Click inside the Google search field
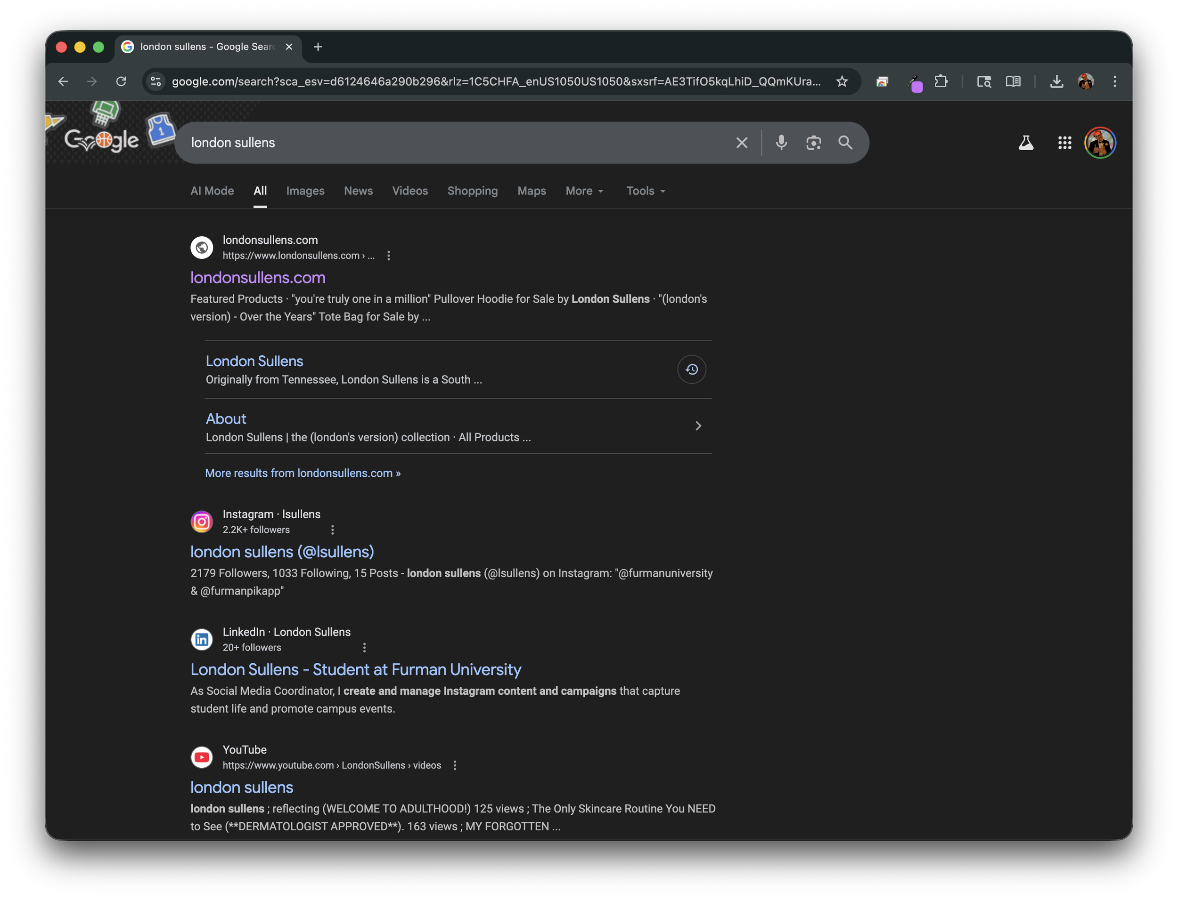The height and width of the screenshot is (900, 1178). 456,143
